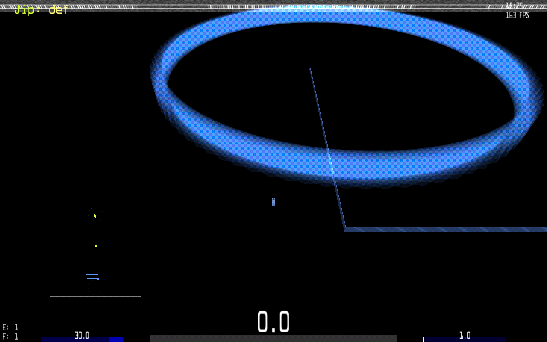Click the horizontal blue wall trail
Screen dimensions: 547x342
(444, 229)
